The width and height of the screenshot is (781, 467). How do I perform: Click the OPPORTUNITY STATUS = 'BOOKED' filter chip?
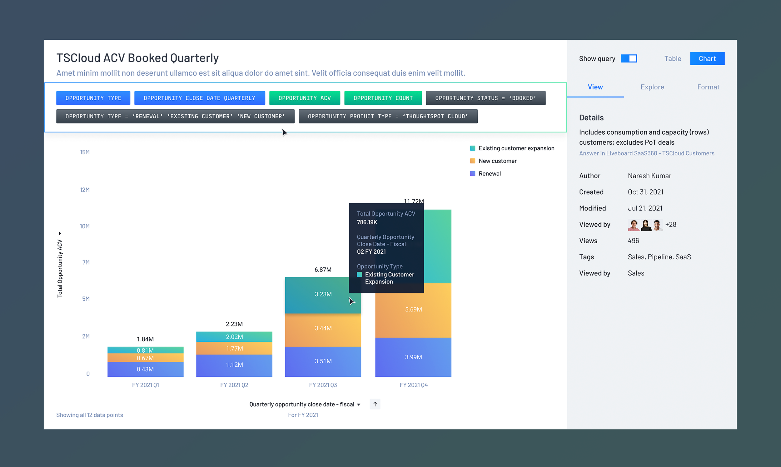click(485, 98)
